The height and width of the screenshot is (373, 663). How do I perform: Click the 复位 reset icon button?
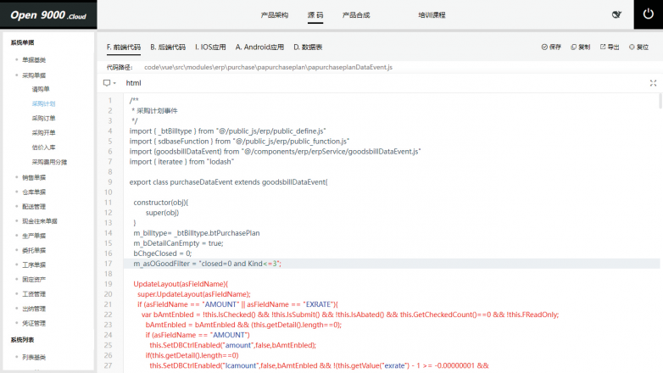638,47
